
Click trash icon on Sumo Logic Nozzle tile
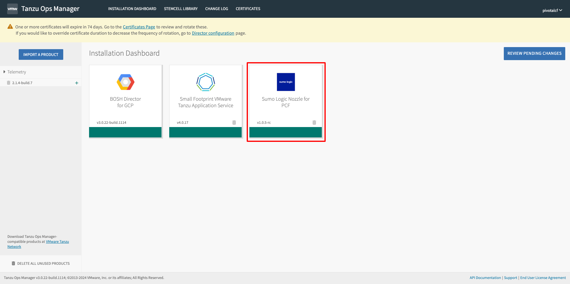[314, 123]
